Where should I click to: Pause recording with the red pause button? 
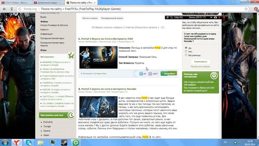click(219, 17)
